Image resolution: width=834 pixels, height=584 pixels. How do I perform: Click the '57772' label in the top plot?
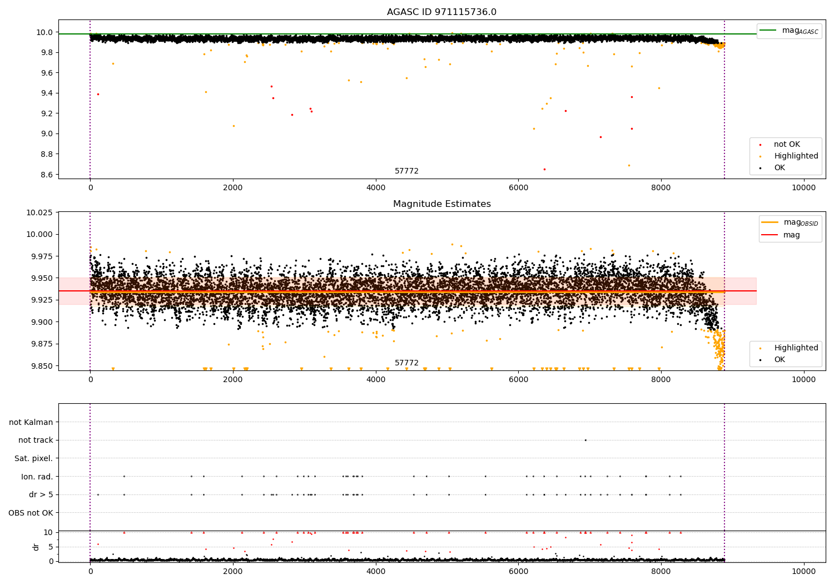click(406, 171)
